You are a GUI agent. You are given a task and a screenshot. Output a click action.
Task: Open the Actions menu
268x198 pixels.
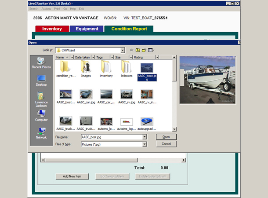tap(46, 9)
